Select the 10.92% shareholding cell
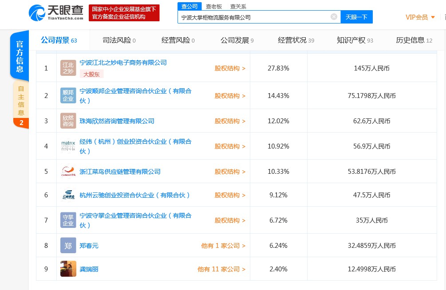The height and width of the screenshot is (290, 446). tap(278, 146)
